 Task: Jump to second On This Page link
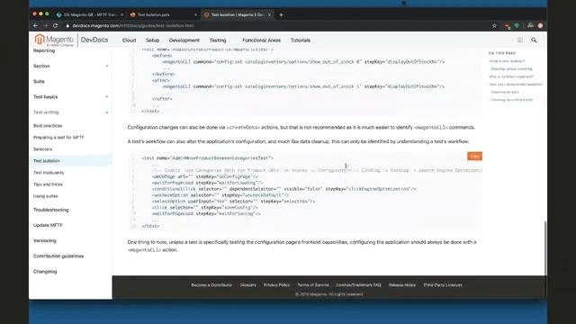pyautogui.click(x=511, y=68)
